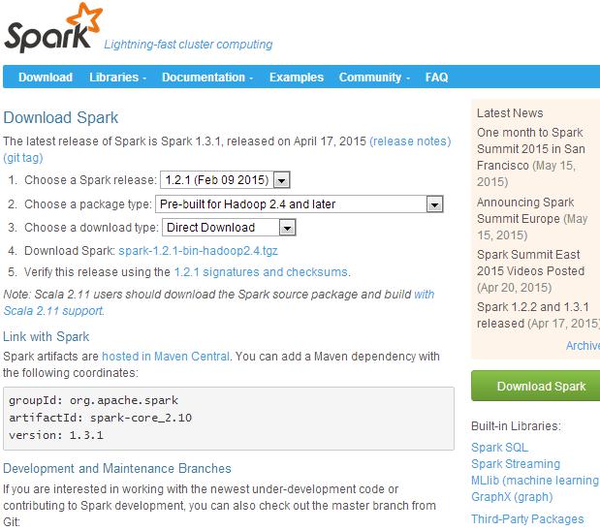Open the GraphX (graph) link
Image resolution: width=600 pixels, height=531 pixels.
pyautogui.click(x=512, y=496)
